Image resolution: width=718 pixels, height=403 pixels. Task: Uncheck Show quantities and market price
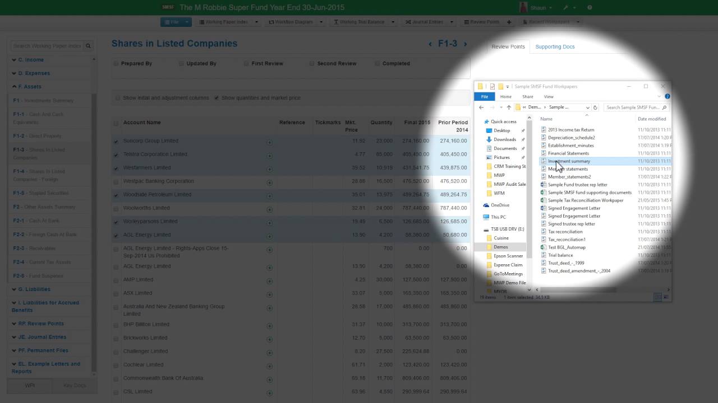pos(217,98)
